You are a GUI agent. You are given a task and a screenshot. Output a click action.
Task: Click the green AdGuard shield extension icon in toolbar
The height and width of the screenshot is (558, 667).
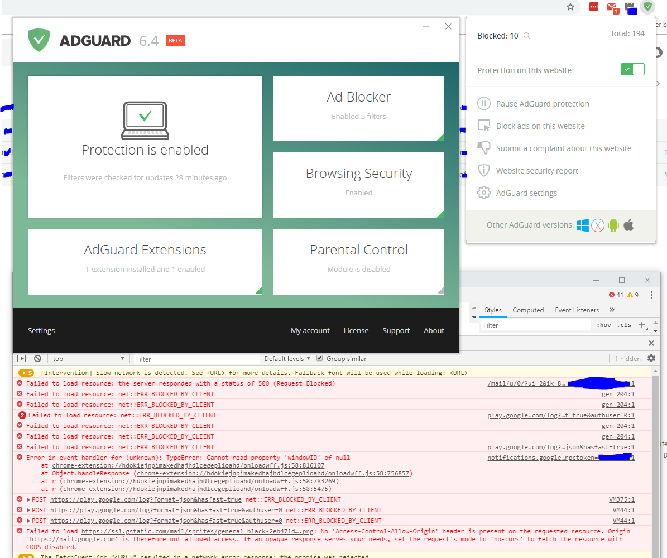click(x=647, y=7)
